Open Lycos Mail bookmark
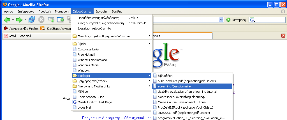The height and width of the screenshot is (120, 287). tap(112, 107)
